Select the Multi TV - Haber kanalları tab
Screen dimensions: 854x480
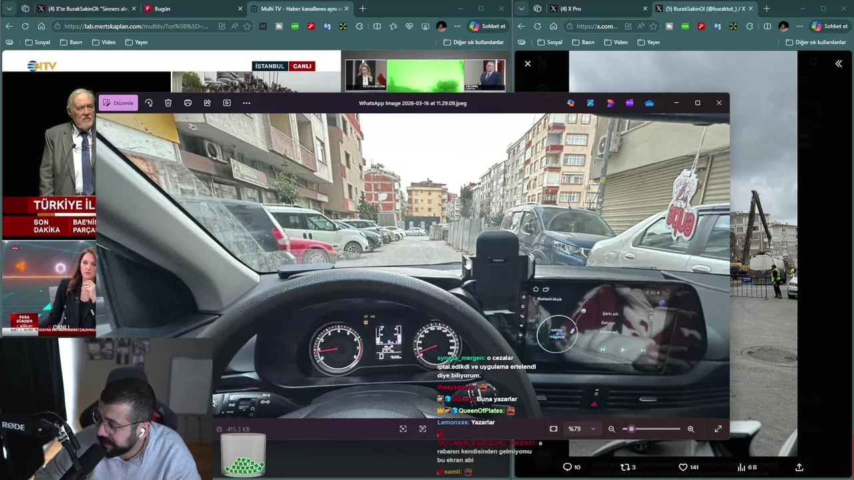pos(300,9)
